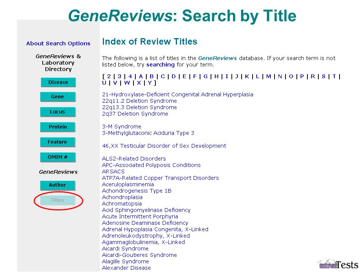Screen dimensions: 363x272
Task: Jump to letter L in index
Action: [258, 76]
